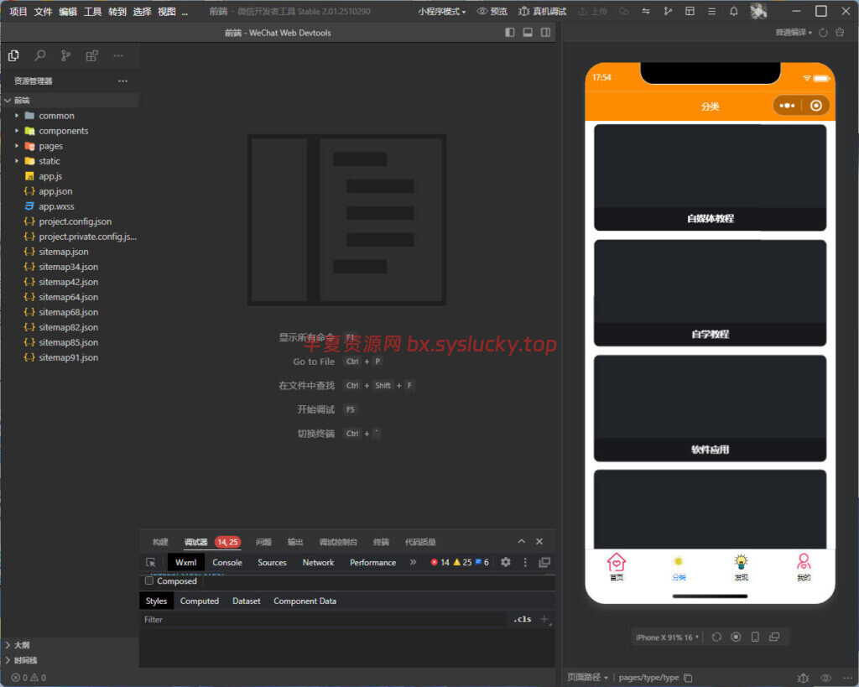Screen dimensions: 859x687
Task: Open the search icon in the sidebar
Action: (40, 55)
